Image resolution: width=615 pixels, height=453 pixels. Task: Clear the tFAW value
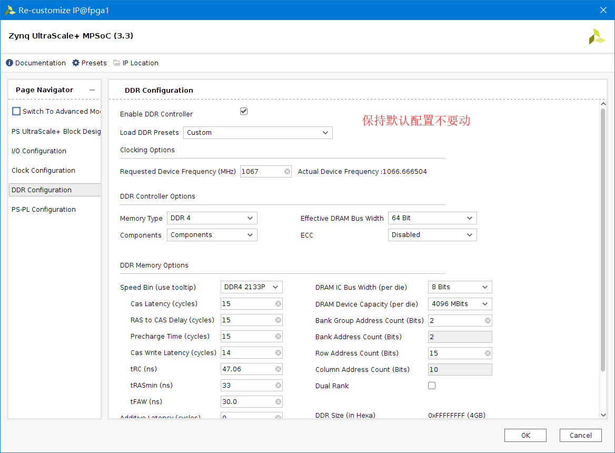point(278,401)
